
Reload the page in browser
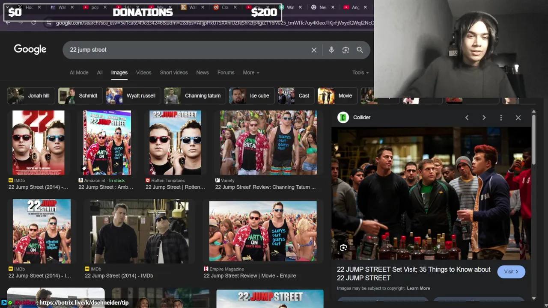[x=33, y=23]
